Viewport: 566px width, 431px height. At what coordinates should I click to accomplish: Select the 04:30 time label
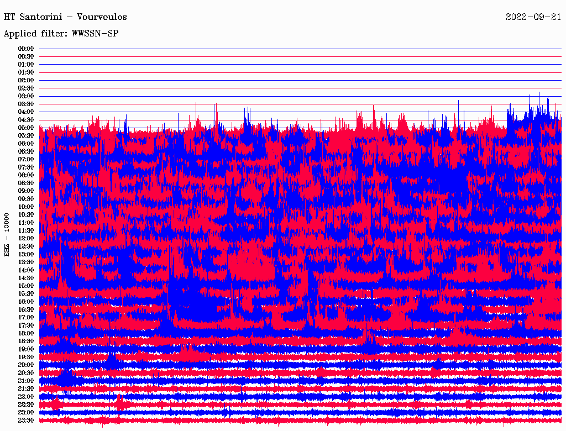click(x=26, y=120)
